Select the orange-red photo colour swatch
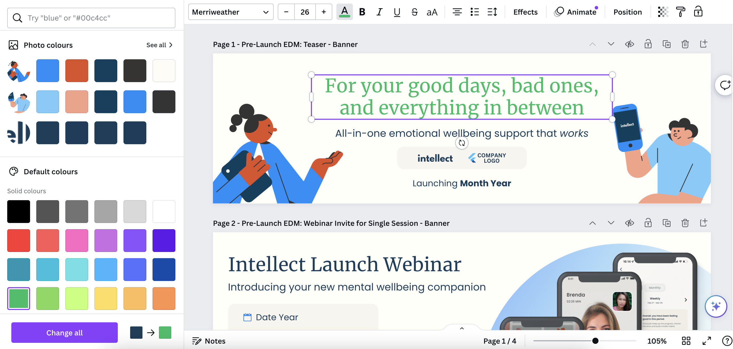Viewport: 733px width, 349px height. [x=77, y=71]
